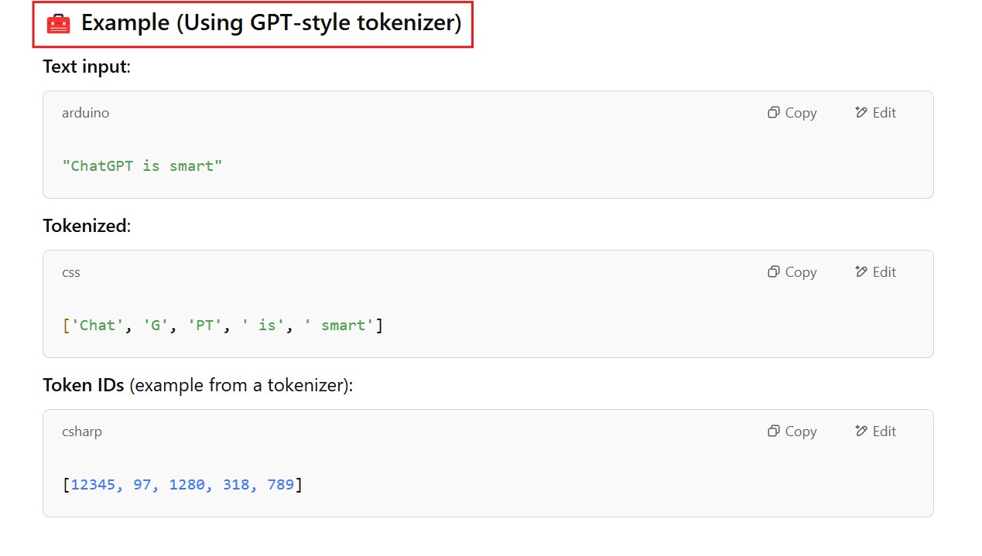Click the edit pencil icon in arduino block
982x556 pixels.
coord(861,113)
